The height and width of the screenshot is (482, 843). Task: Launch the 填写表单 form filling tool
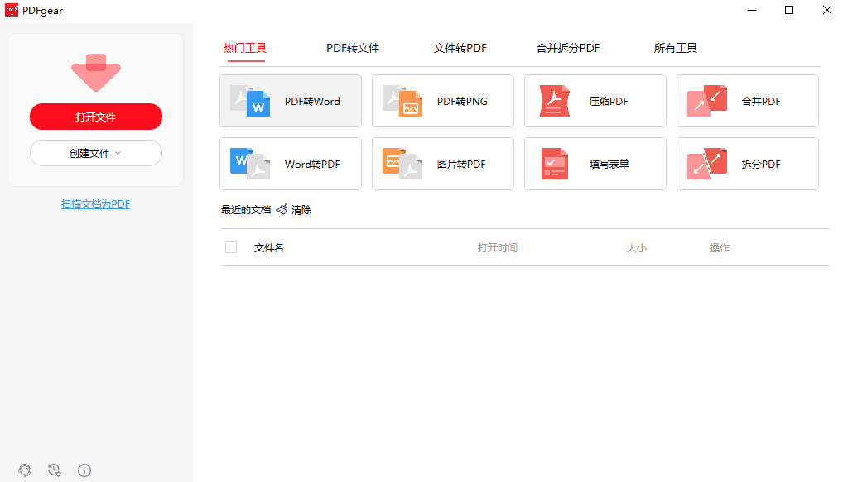(595, 164)
